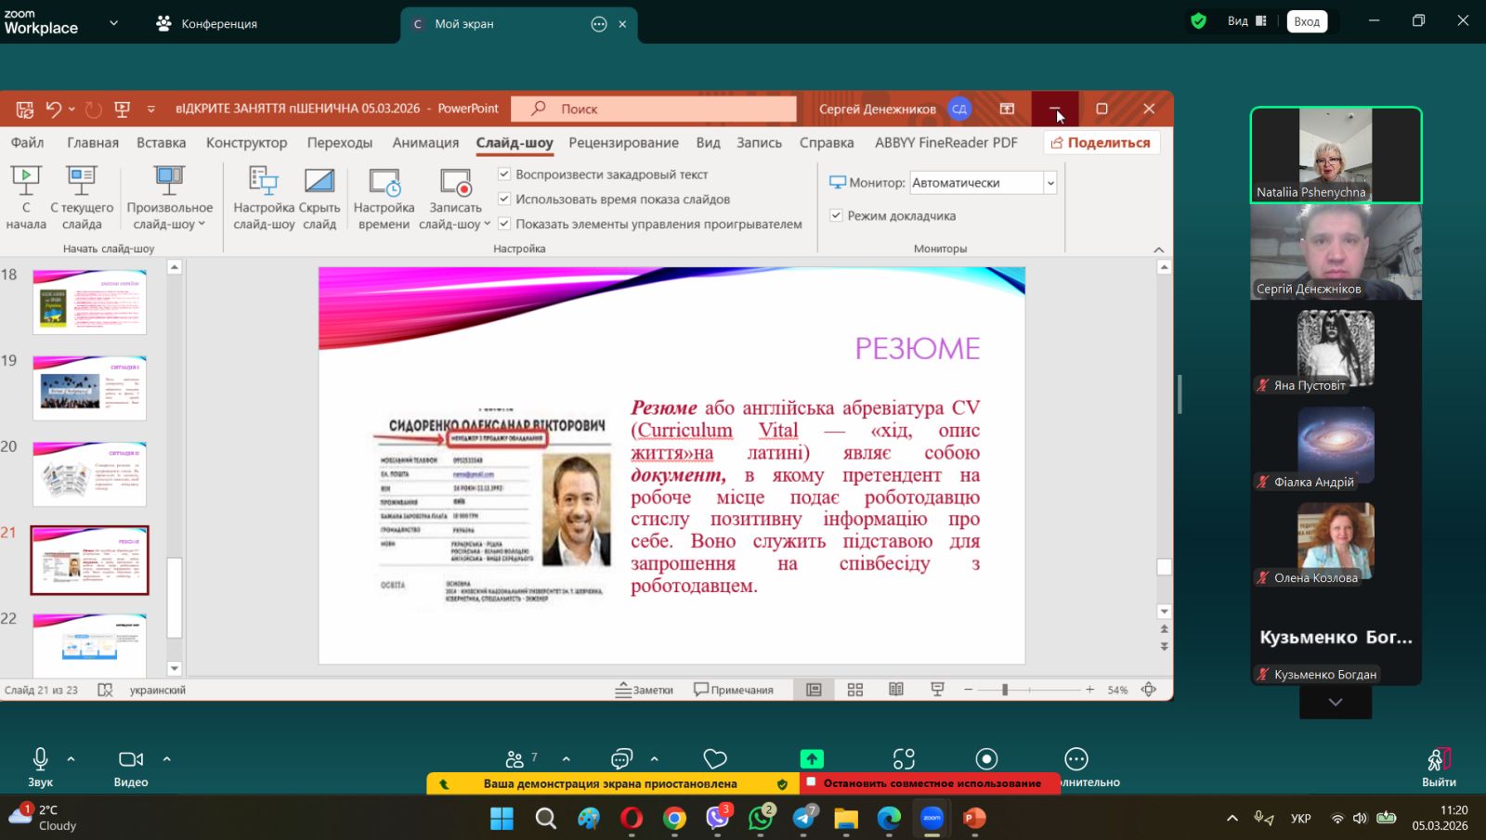Uncheck 'Воспроизвести закадровый текст' checkbox

coord(504,174)
